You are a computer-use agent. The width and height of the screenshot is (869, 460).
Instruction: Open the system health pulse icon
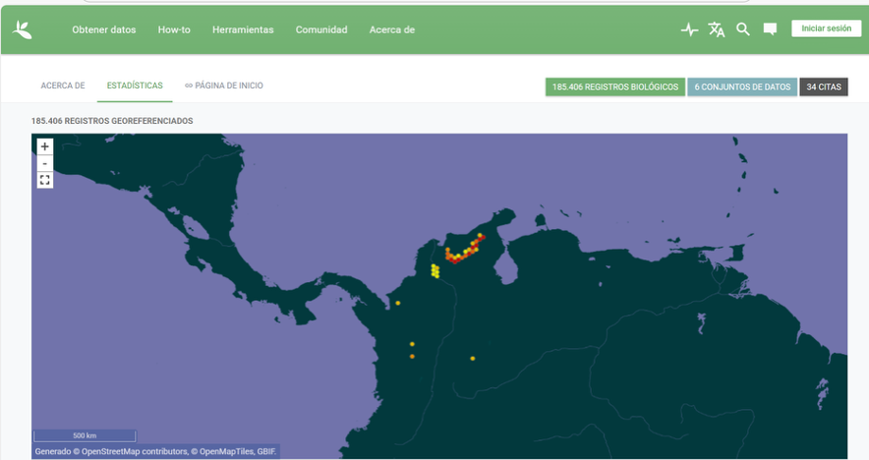pos(689,29)
